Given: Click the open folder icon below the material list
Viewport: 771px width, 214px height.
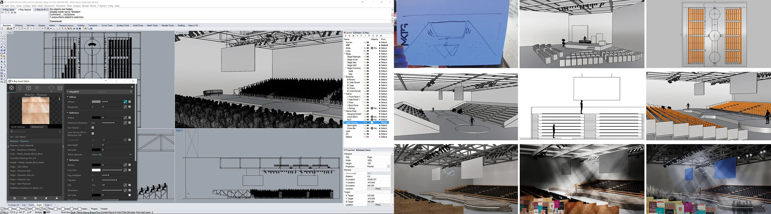Looking at the screenshot, I should [x=25, y=198].
